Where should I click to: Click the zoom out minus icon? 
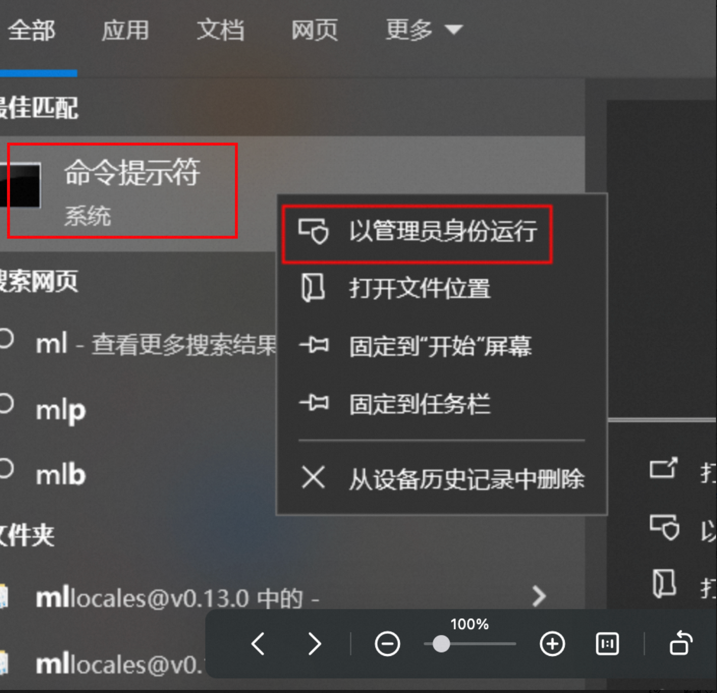coord(388,644)
